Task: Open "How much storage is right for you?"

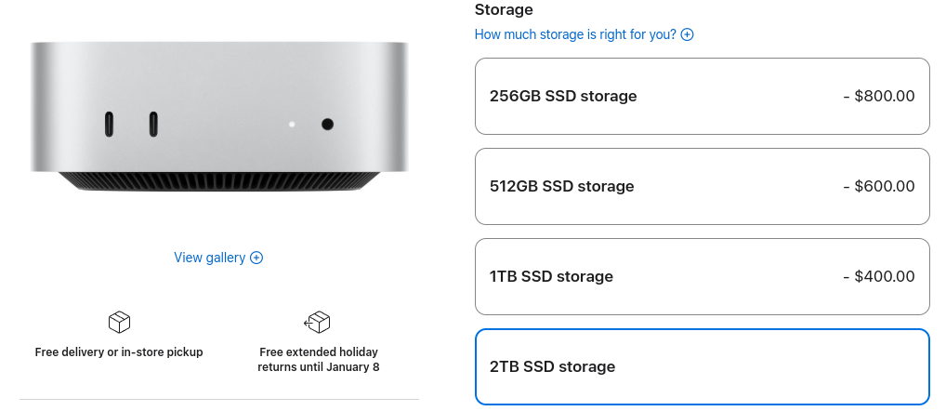Action: (x=575, y=34)
